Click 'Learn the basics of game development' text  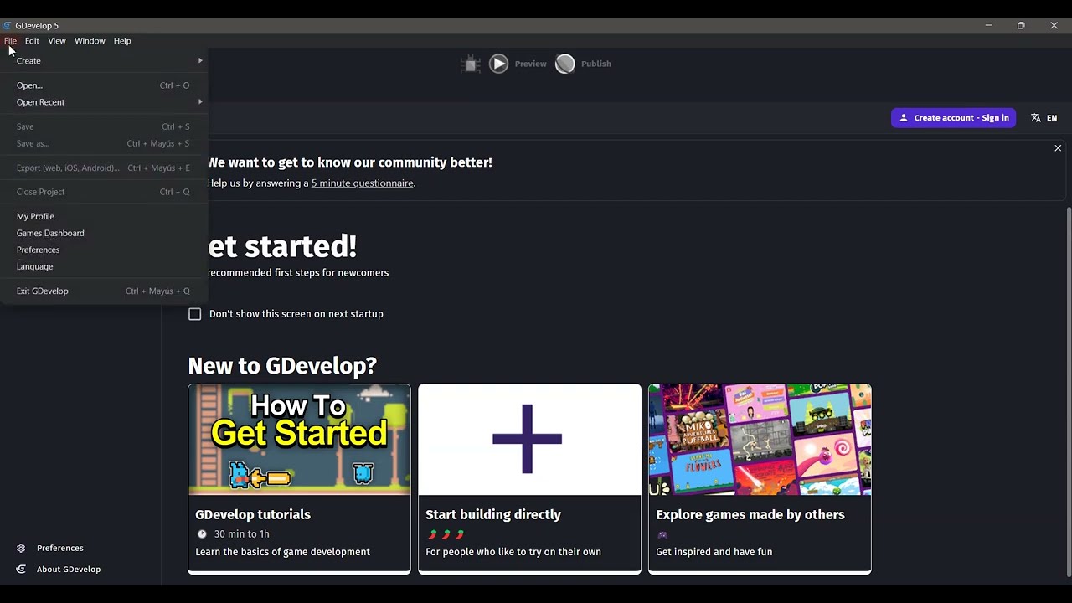coord(282,552)
